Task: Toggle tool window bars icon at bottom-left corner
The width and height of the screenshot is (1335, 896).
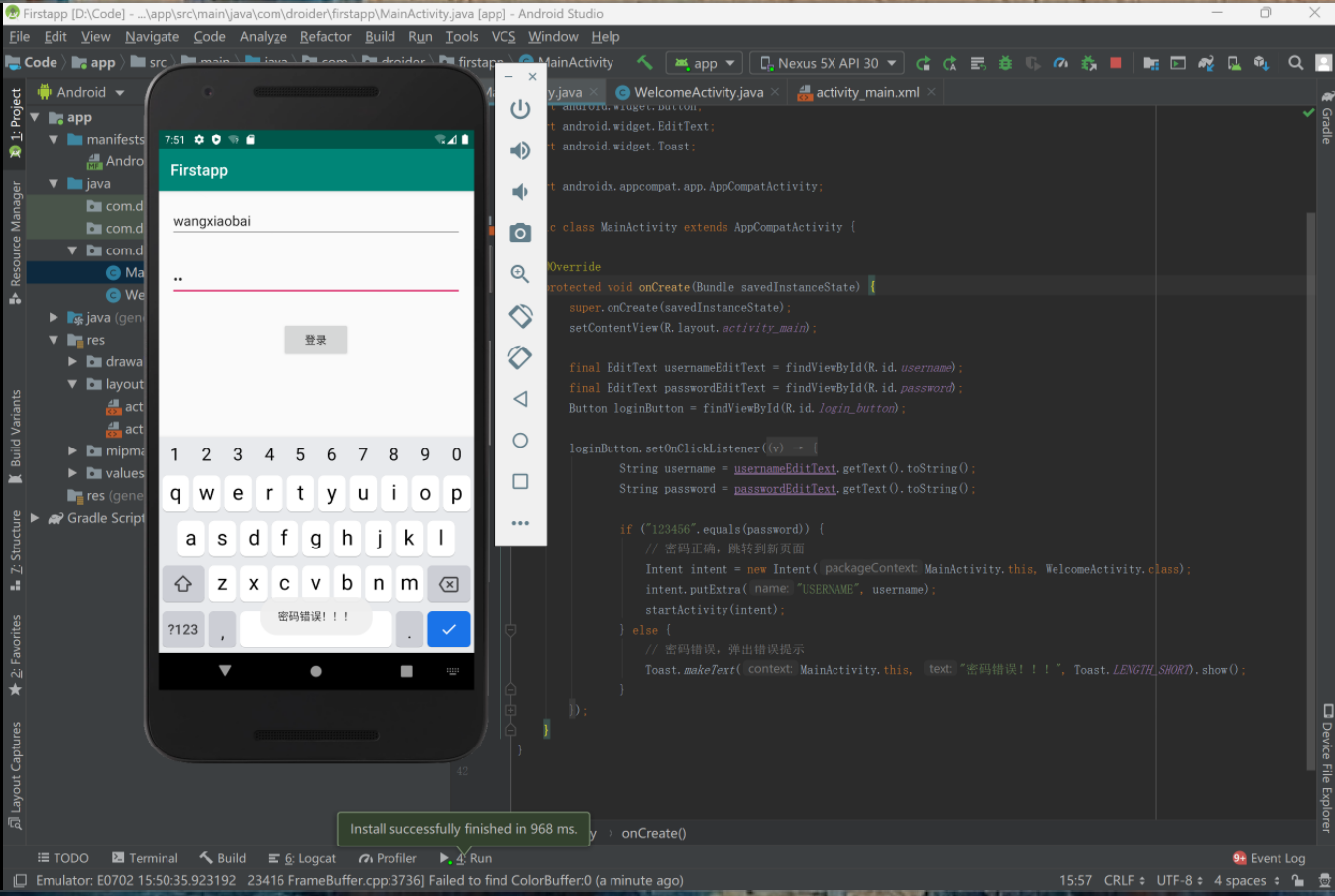Action: tap(20, 880)
